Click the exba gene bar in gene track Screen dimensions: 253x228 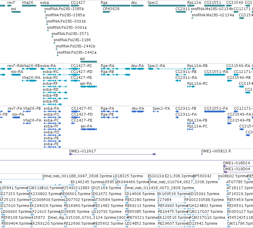55,6
